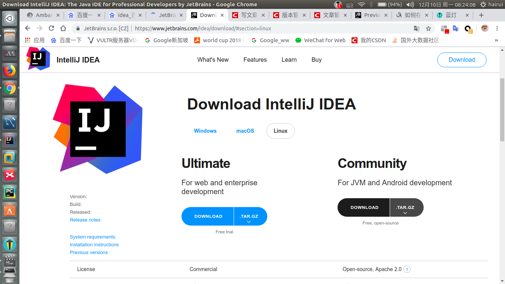Launch PyCharm from the dock

click(10, 192)
